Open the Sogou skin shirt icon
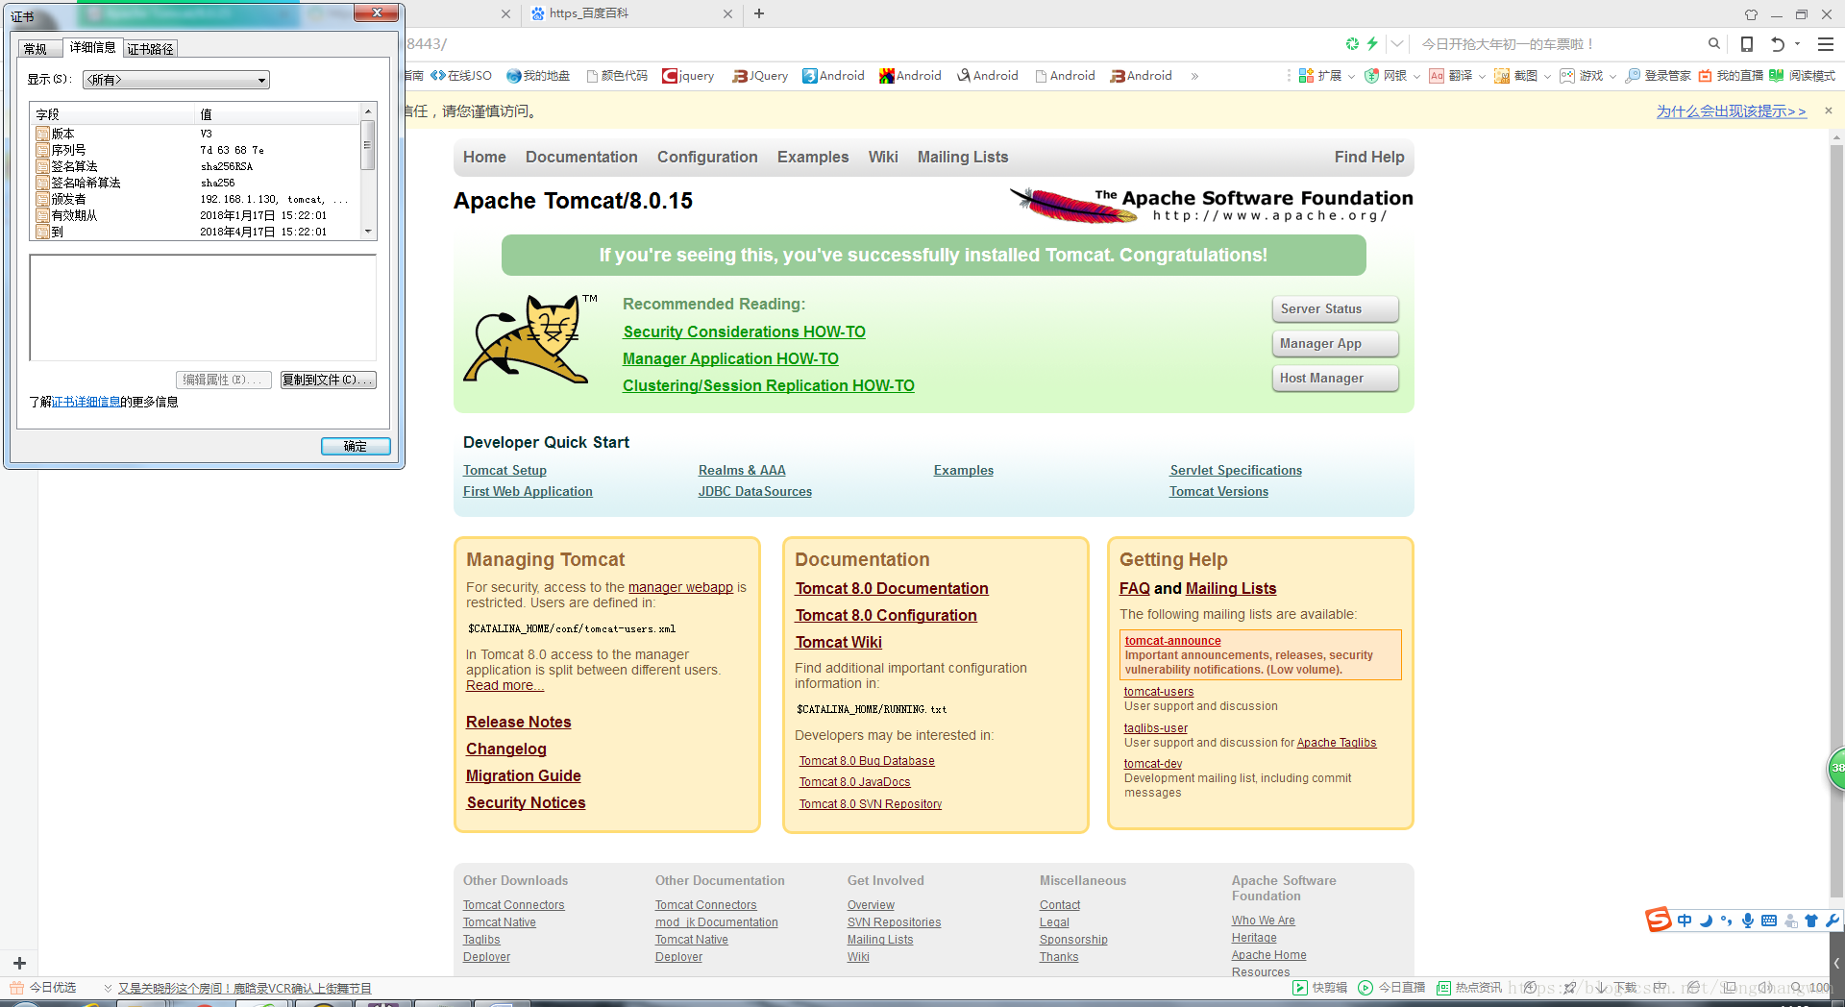This screenshot has width=1845, height=1007. point(1811,921)
